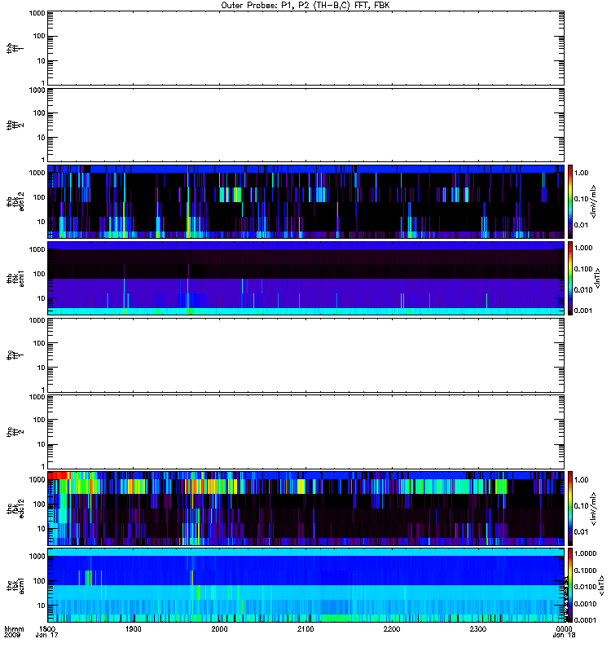Viewport: 611px width, 652px height.
Task: Click the 0.01 value on thb edc12 colorbar
Action: point(581,225)
